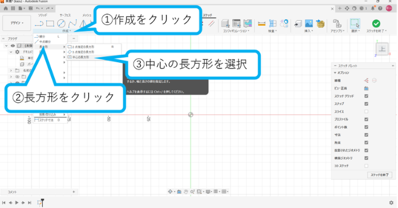The image size is (398, 208).
Task: Click the home icon in top bar
Action: pyautogui.click(x=6, y=9)
